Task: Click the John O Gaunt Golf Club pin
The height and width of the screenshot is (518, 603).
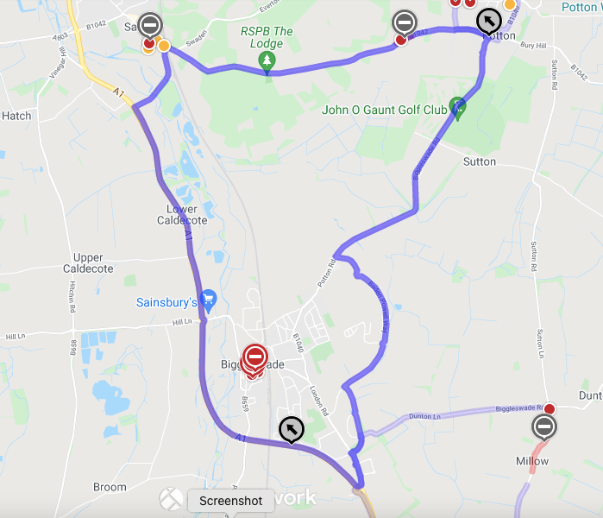Action: tap(457, 109)
